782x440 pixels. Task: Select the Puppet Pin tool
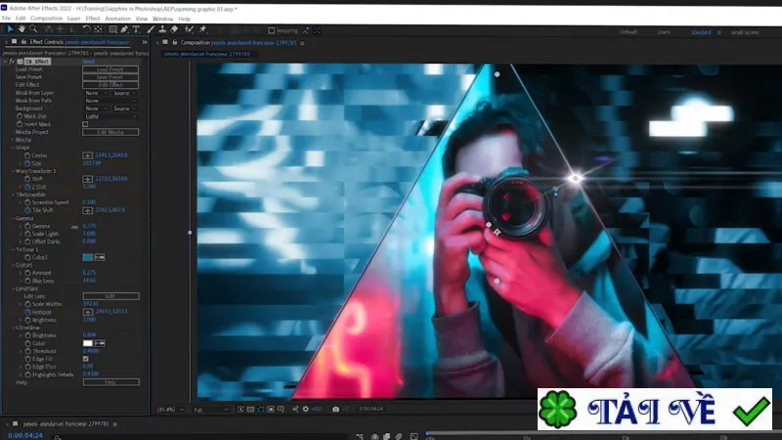[x=202, y=30]
